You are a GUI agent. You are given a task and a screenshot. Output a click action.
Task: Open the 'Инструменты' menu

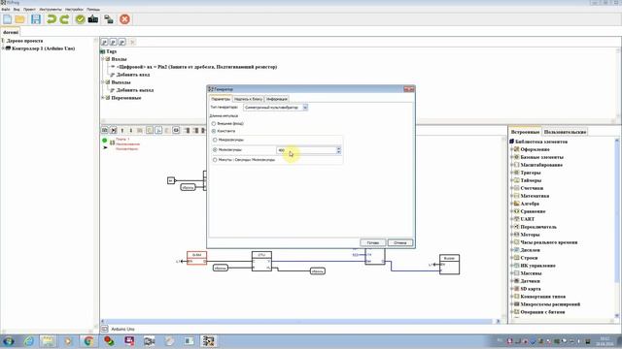point(51,9)
